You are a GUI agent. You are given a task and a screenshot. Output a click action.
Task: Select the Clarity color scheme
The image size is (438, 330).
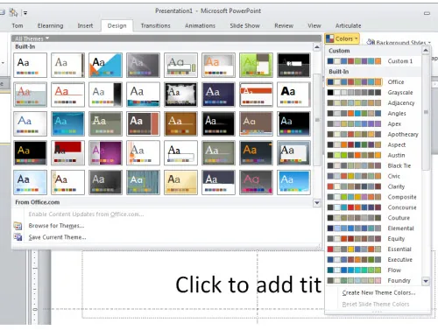pyautogui.click(x=374, y=186)
